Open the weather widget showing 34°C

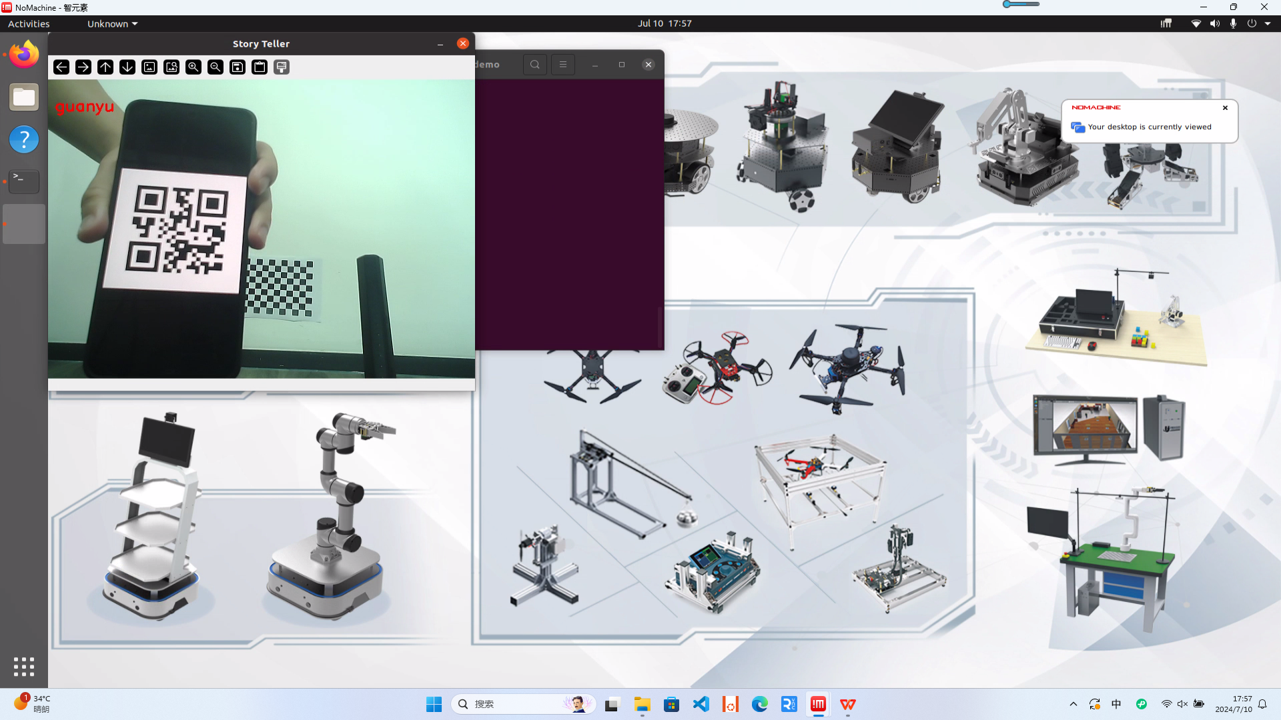coord(32,704)
